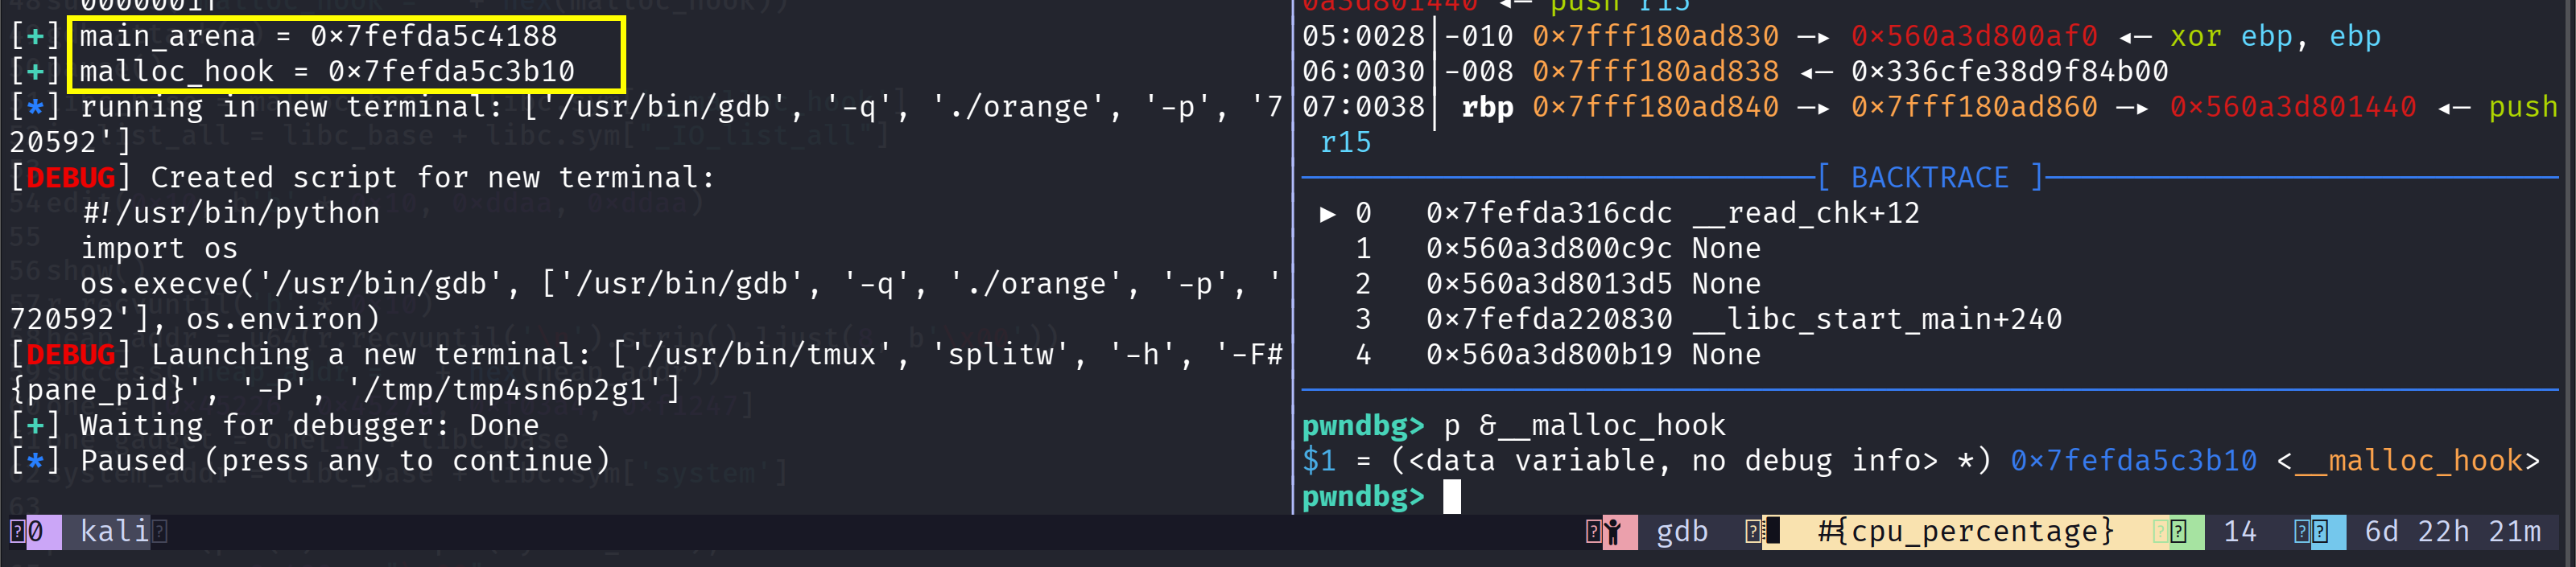Click the red address 0x560a3d801440 on rbp row
The height and width of the screenshot is (567, 2576).
coord(2293,107)
